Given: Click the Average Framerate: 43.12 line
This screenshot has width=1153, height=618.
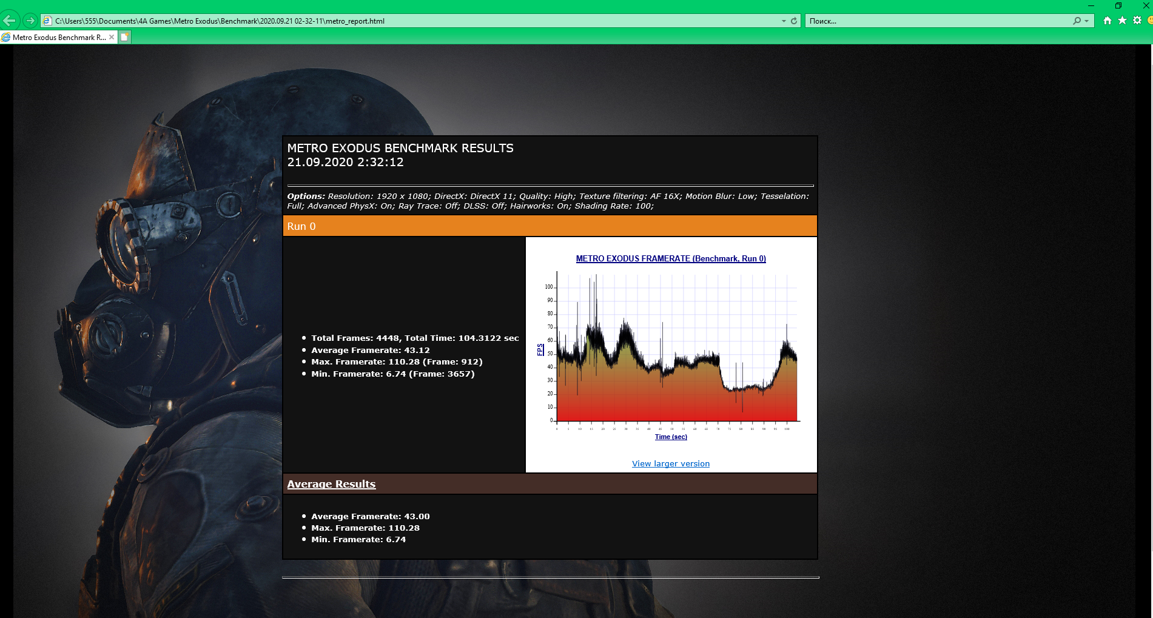Looking at the screenshot, I should [371, 350].
